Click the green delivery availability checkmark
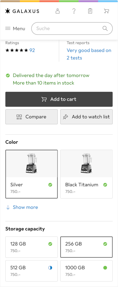The height and width of the screenshot is (287, 118). pyautogui.click(x=8, y=75)
